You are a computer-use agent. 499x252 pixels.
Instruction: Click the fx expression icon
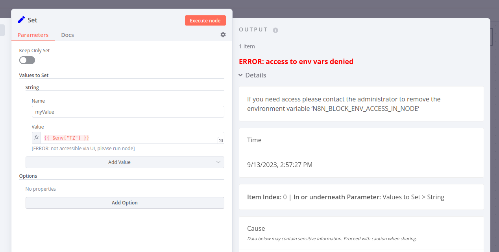point(37,138)
